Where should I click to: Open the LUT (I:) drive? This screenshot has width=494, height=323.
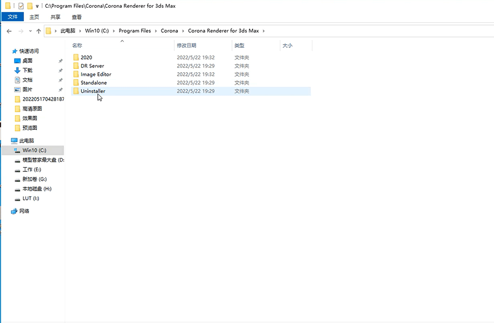pos(31,198)
